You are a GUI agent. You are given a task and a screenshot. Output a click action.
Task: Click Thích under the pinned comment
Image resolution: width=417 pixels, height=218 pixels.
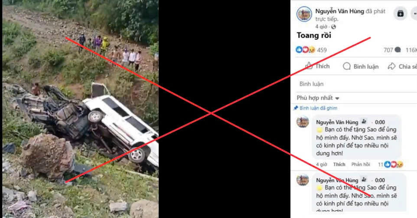tap(339, 164)
